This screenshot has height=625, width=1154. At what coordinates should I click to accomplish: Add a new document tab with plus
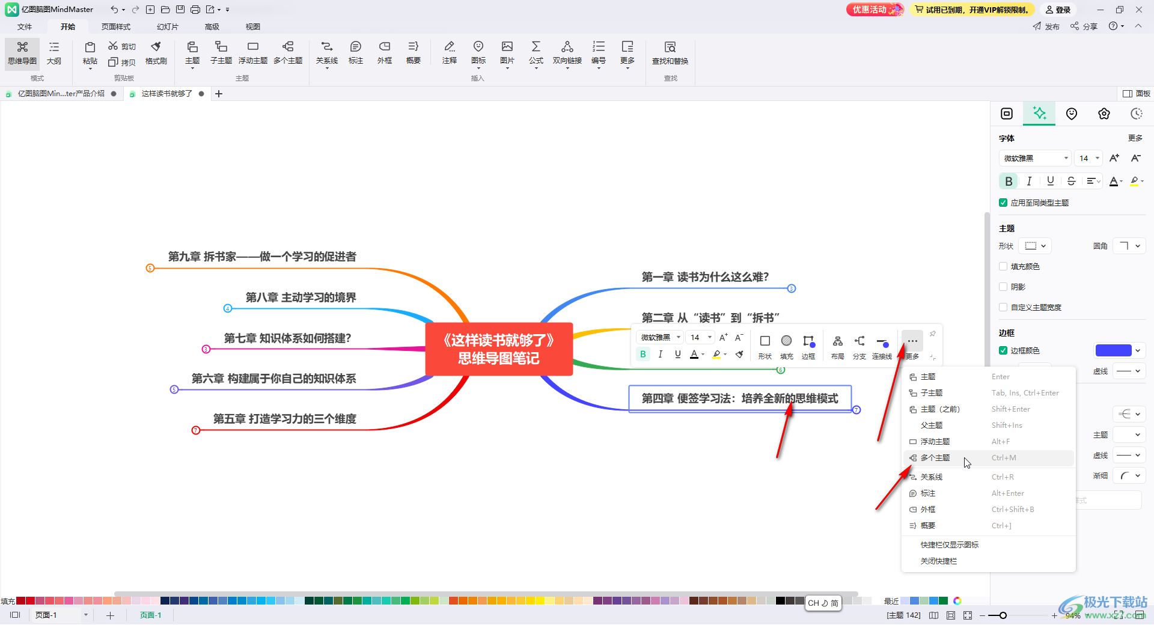click(x=219, y=94)
